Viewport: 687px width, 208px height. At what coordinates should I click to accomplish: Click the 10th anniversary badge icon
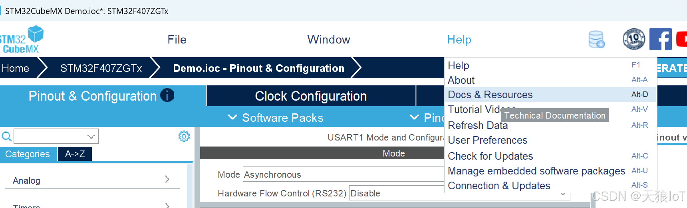[x=634, y=39]
